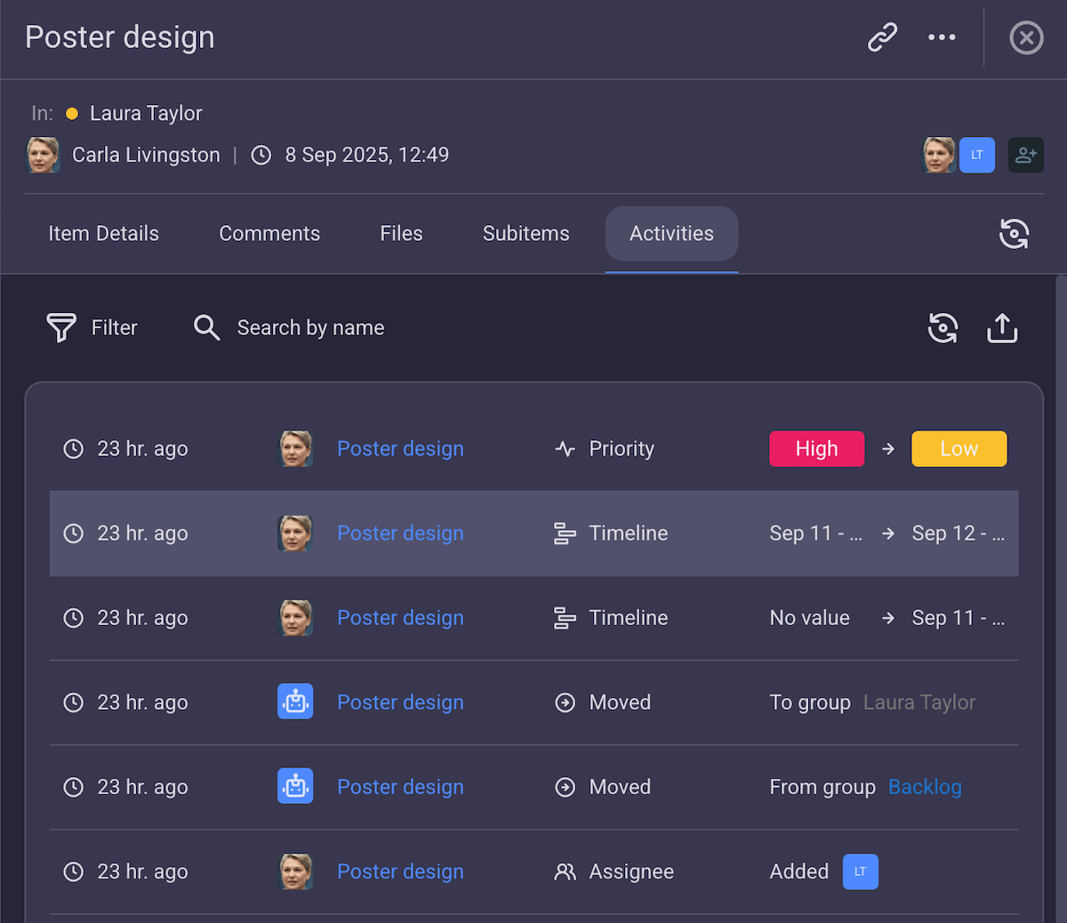The width and height of the screenshot is (1067, 923).
Task: Click the Priority pulse icon in the first row
Action: pos(566,448)
